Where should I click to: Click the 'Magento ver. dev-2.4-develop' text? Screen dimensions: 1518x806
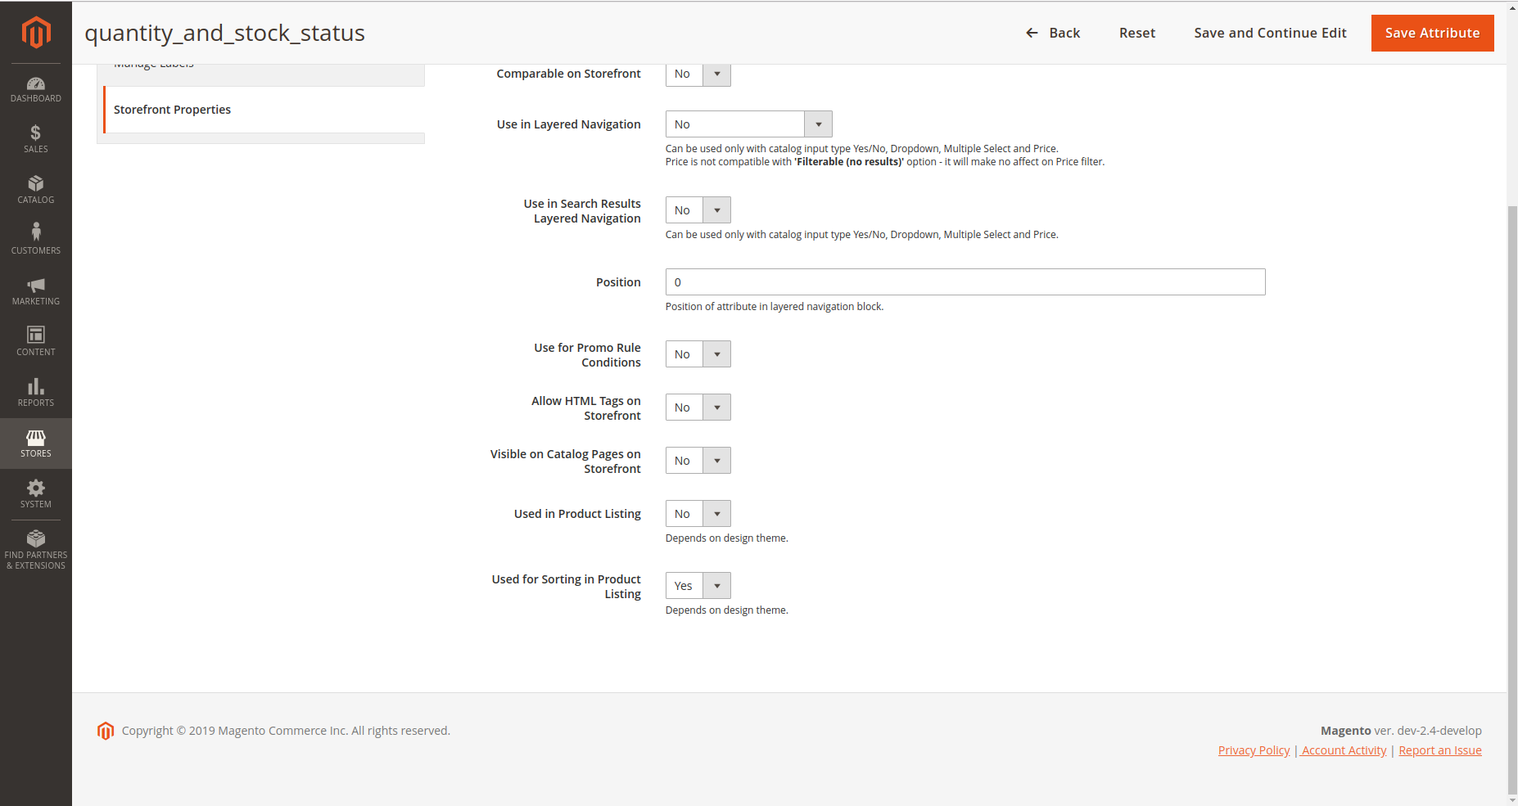click(x=1401, y=731)
